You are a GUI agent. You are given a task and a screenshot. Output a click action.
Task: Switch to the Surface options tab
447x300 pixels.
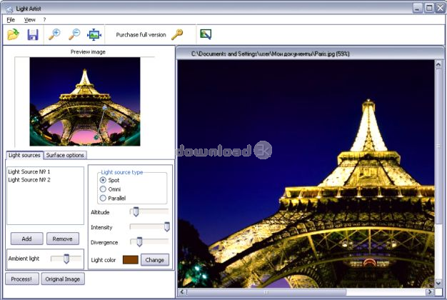pyautogui.click(x=65, y=155)
